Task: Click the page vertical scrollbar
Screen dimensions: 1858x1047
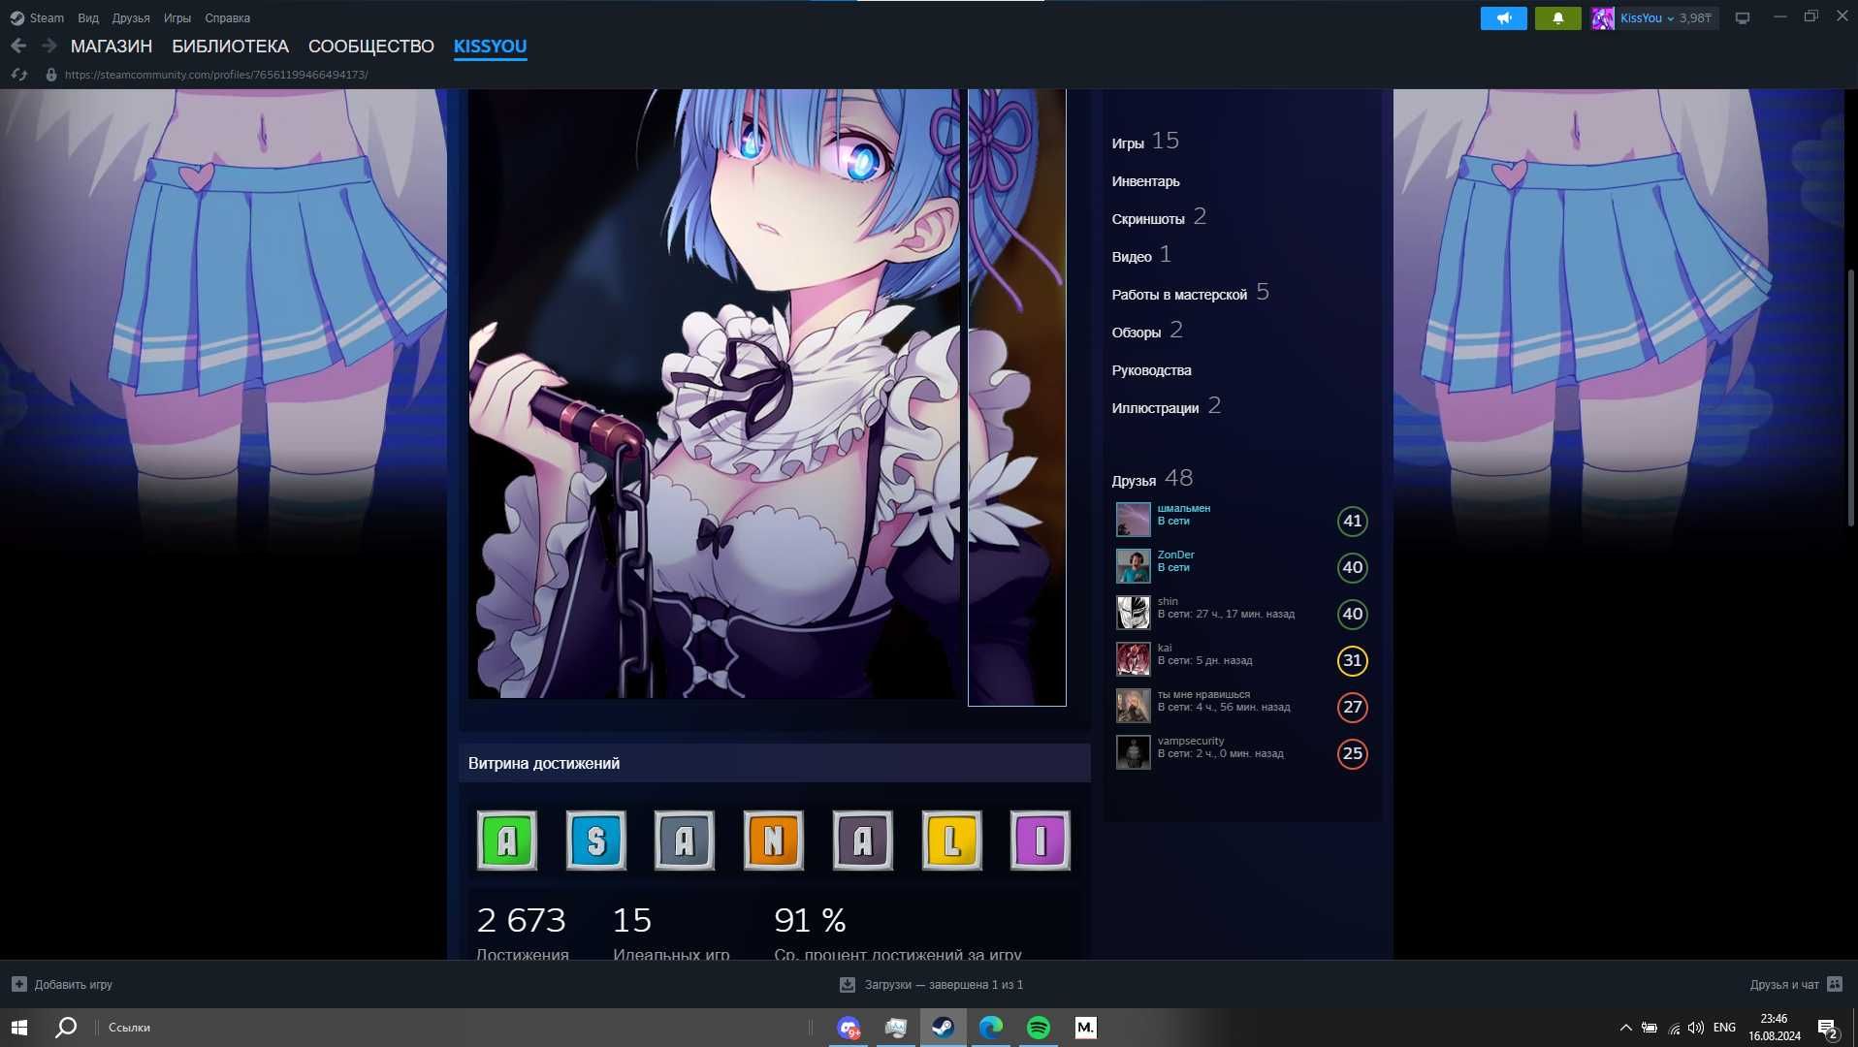Action: 1850,397
